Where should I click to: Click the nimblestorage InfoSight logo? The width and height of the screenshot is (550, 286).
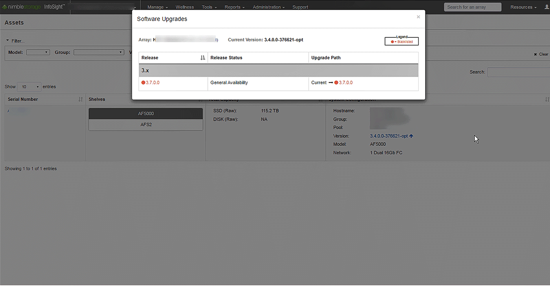tap(34, 7)
